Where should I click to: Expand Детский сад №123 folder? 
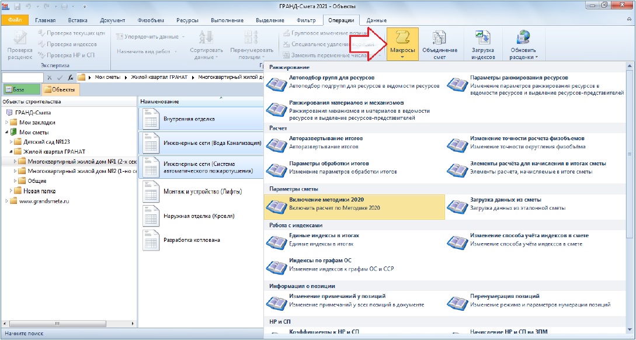(x=11, y=142)
